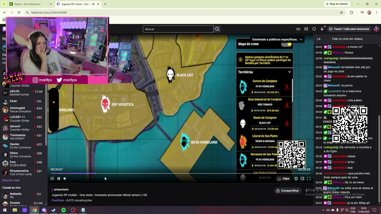Open Chrome three-dot menu
Image resolution: width=381 pixels, height=214 pixels.
tap(377, 12)
